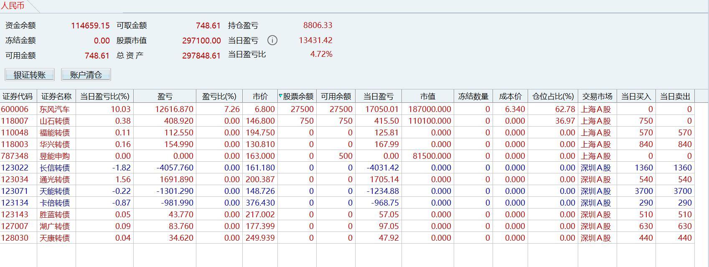Click the 股票市值 value 297100.00

click(x=201, y=41)
